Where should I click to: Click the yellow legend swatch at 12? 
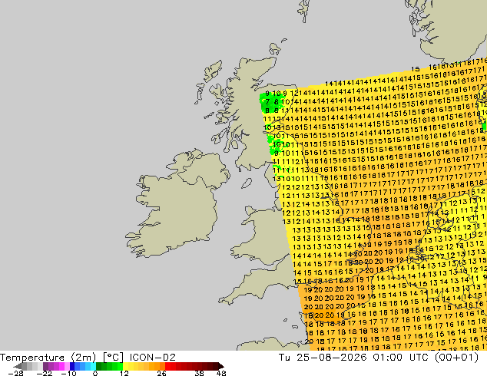point(125,366)
